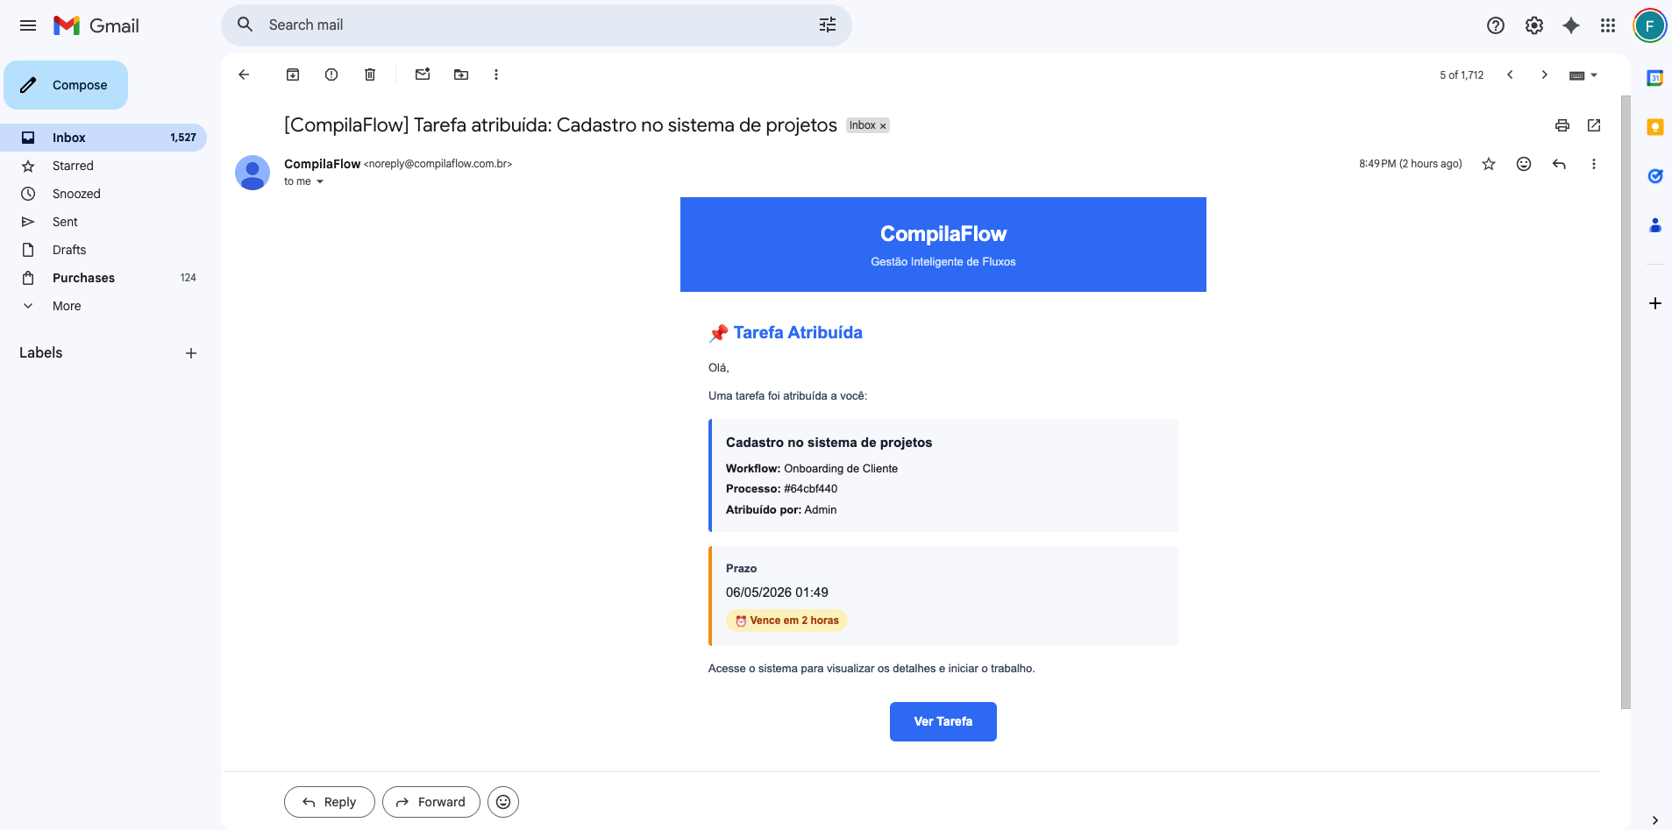Click process number #64cbf440

click(x=810, y=489)
